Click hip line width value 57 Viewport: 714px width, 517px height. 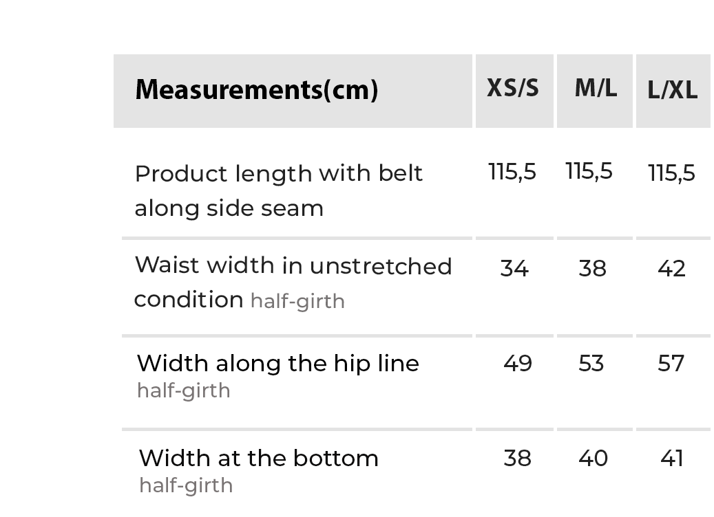tap(671, 363)
